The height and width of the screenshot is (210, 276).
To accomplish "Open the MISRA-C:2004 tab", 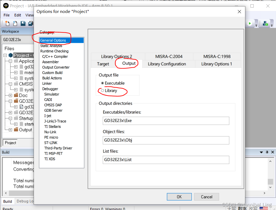I will click(169, 56).
